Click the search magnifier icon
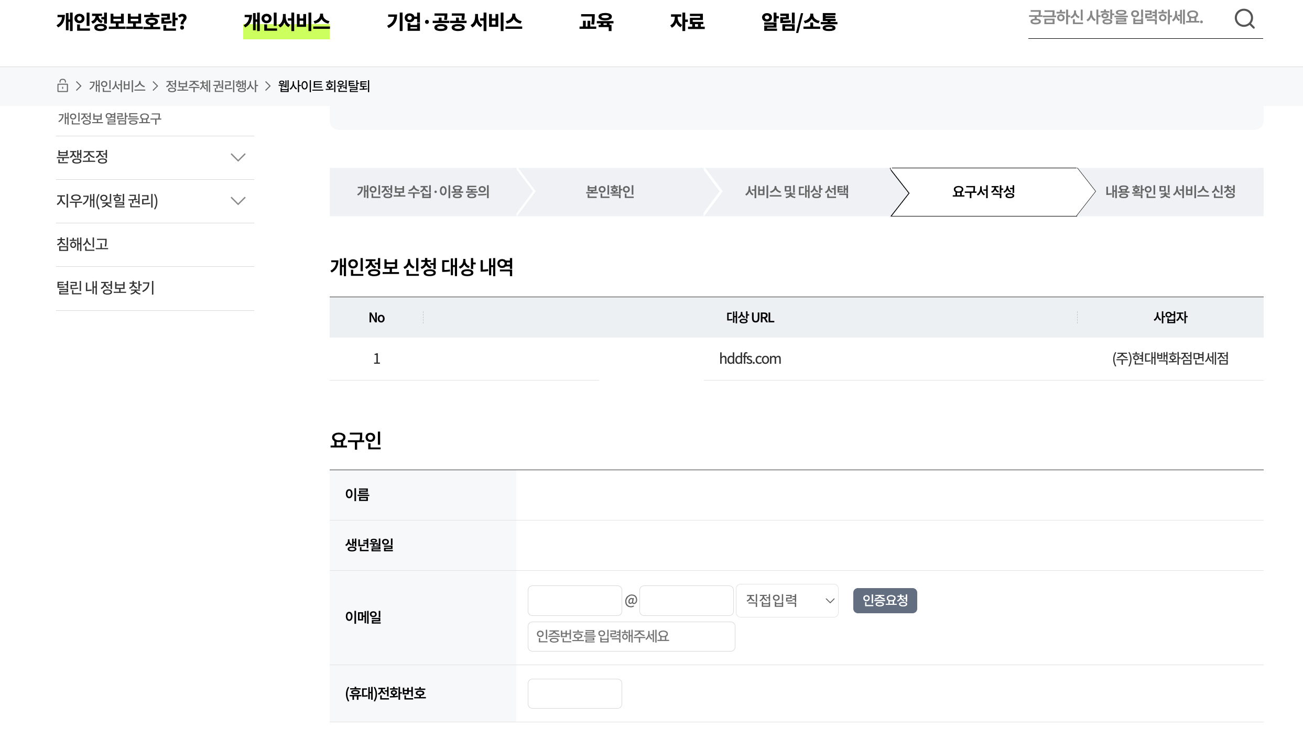The height and width of the screenshot is (738, 1303). coord(1244,19)
